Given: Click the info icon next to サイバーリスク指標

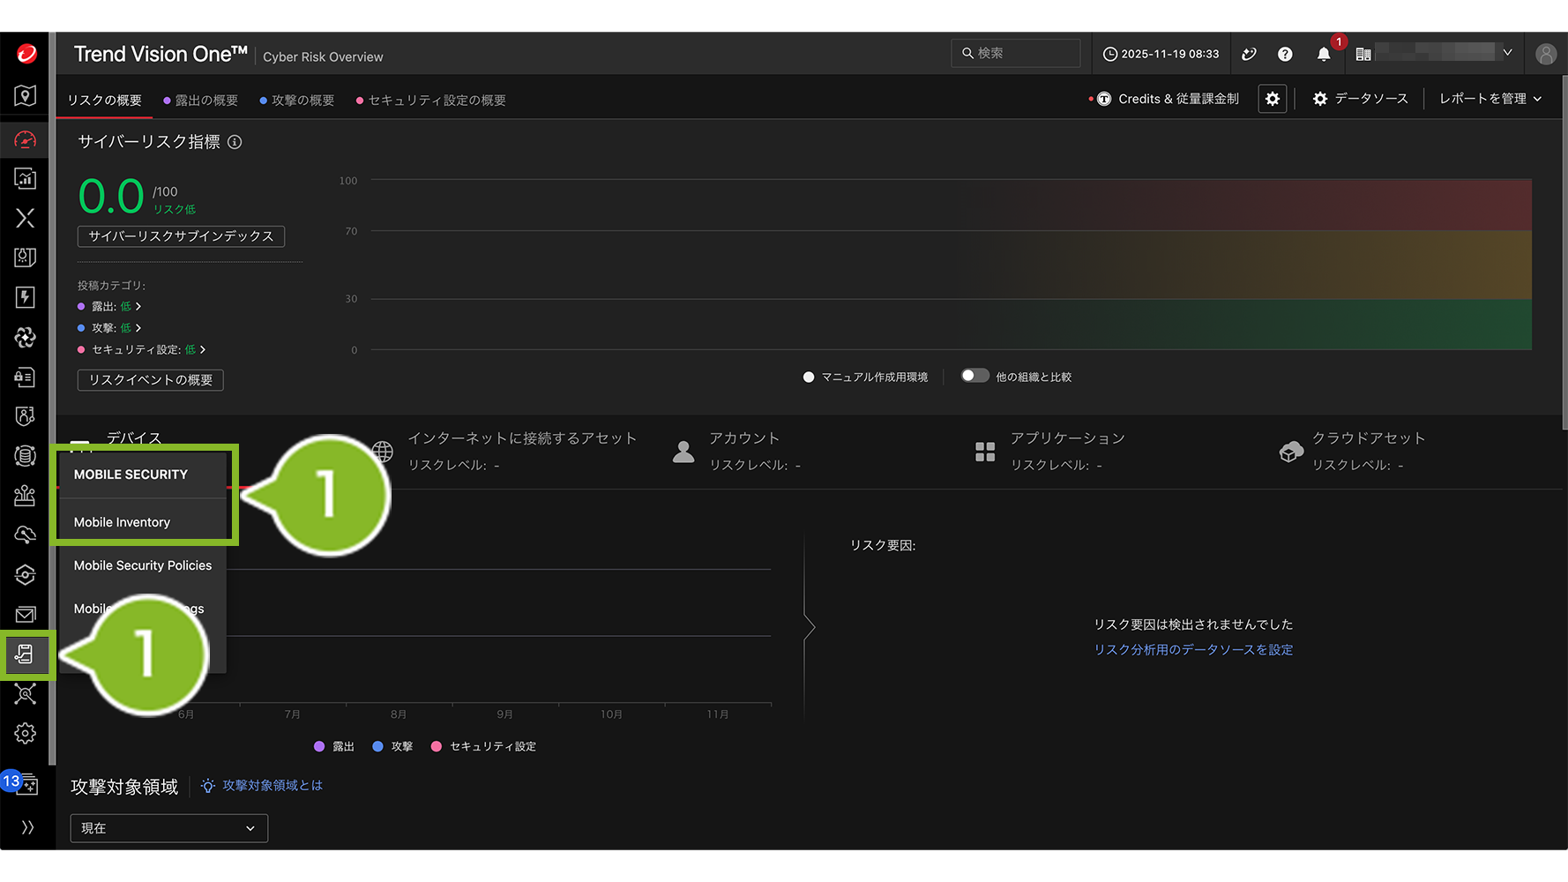Looking at the screenshot, I should click(x=235, y=142).
